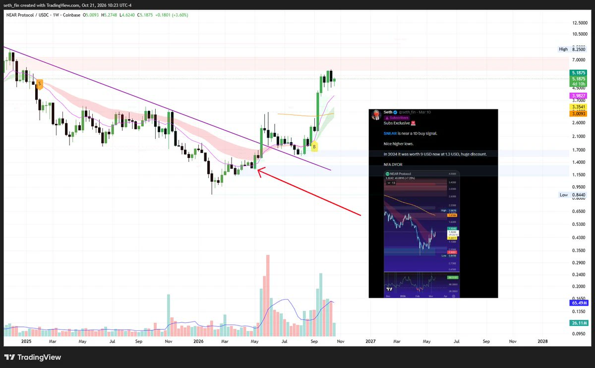The width and height of the screenshot is (595, 368).
Task: Click the blue verified badge next to Seth
Action: (x=395, y=112)
